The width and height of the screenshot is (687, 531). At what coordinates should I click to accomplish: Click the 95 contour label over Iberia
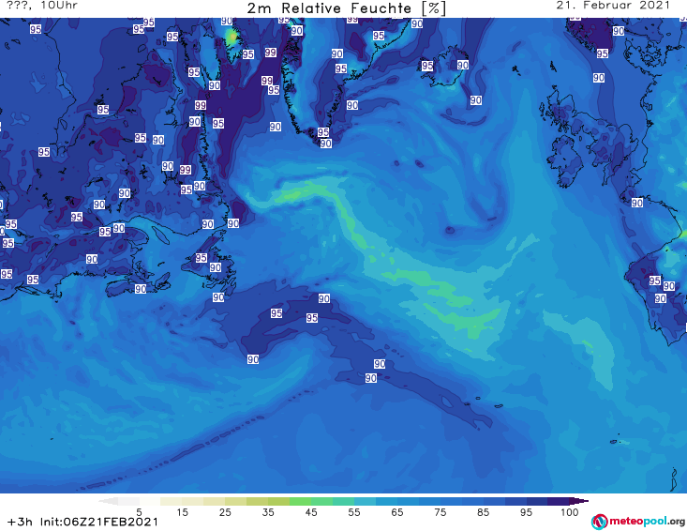click(x=654, y=281)
